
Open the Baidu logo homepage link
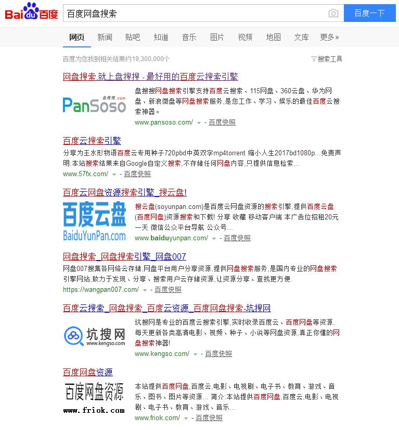(31, 12)
